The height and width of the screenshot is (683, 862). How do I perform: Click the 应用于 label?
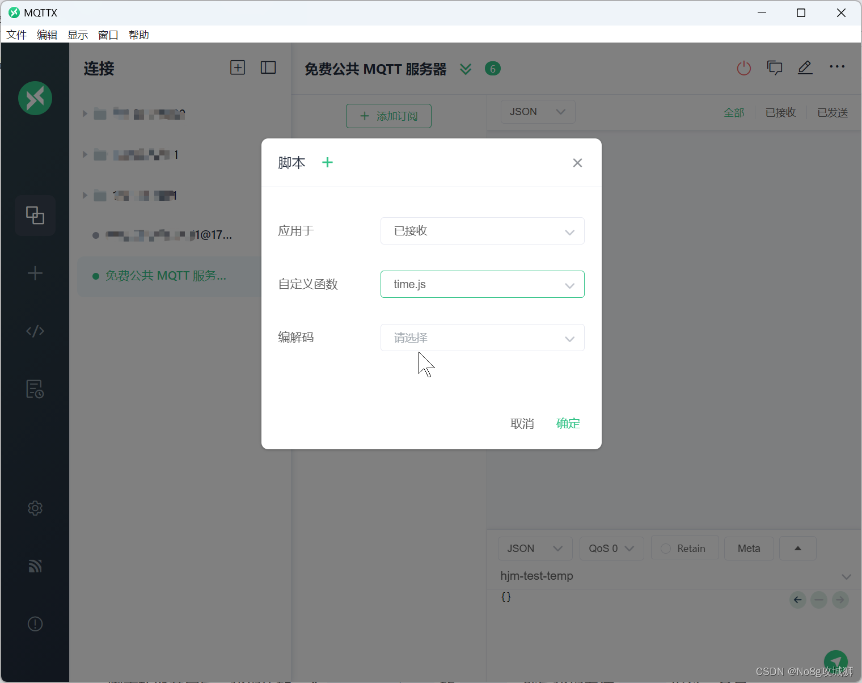(x=296, y=231)
